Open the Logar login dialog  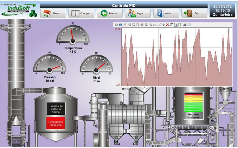[x=138, y=13]
